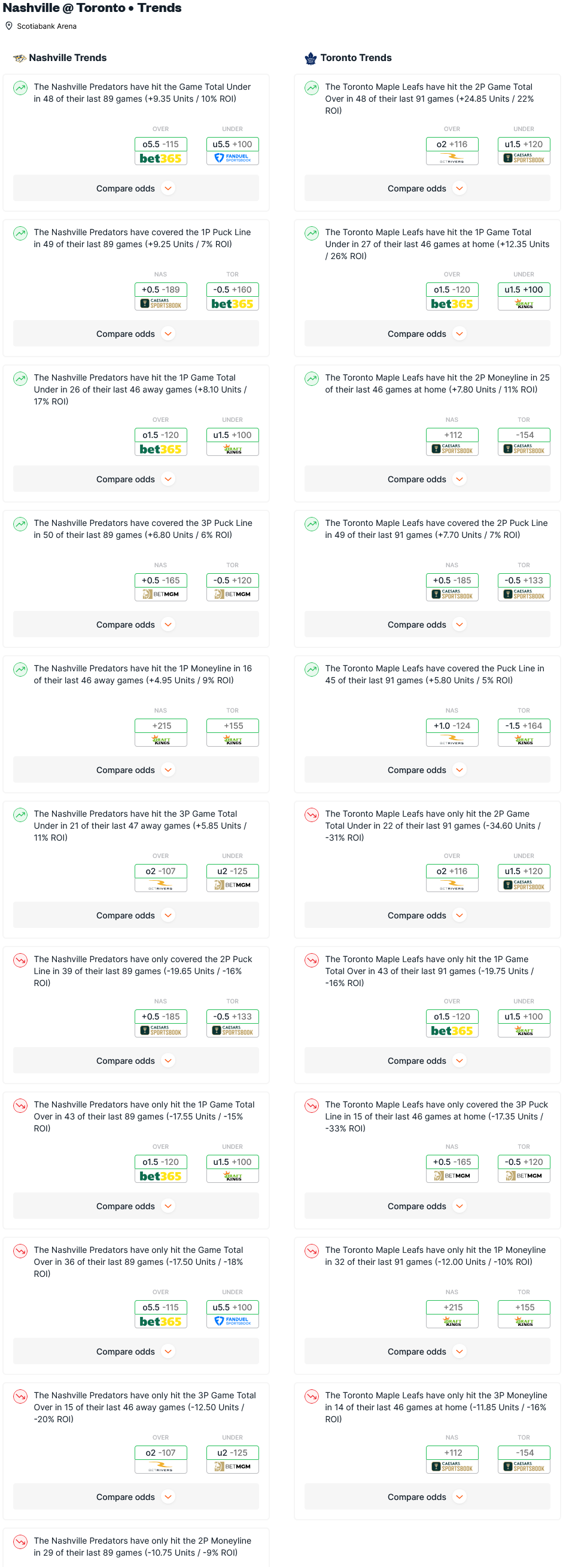Screen dimensions: 563x1567
Task: Click the DraftKings logo under the -1.5 +164 odds
Action: point(524,740)
